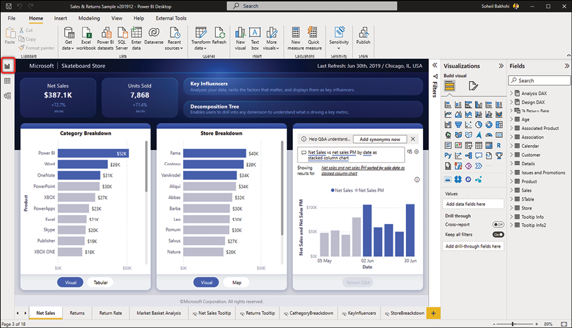This screenshot has height=328, width=572.
Task: Expand the Product table in Fields
Action: pos(512,181)
